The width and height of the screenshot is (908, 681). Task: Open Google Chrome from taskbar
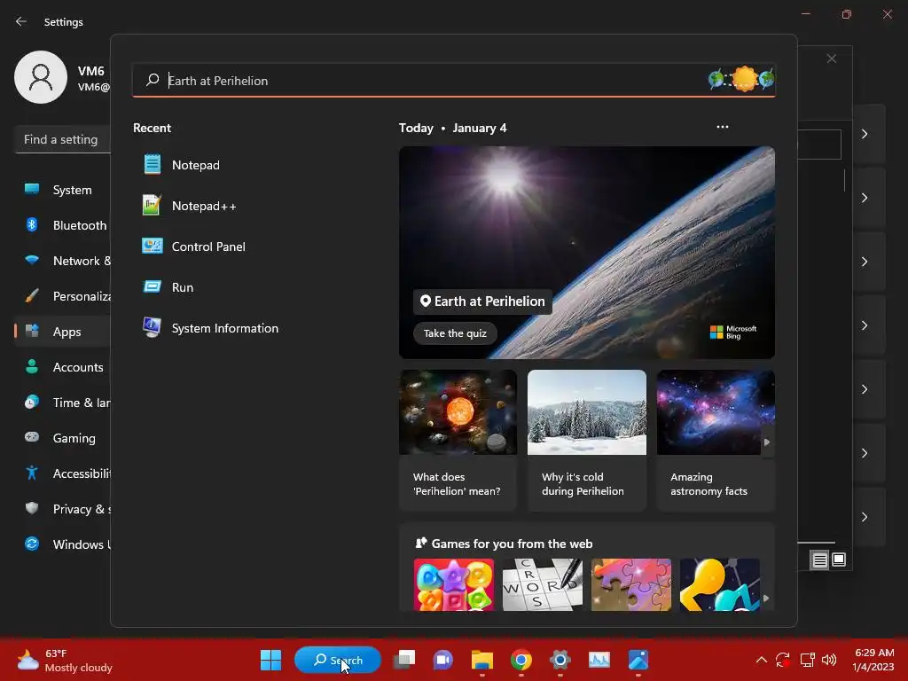(x=521, y=660)
